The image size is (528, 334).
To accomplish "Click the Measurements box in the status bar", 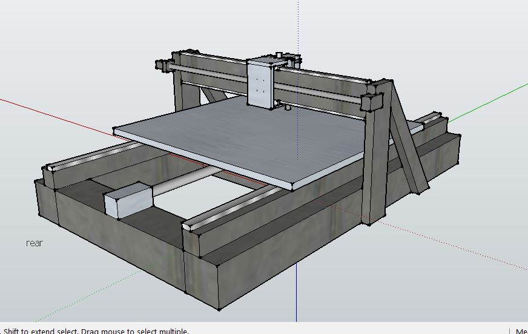I will tap(520, 330).
